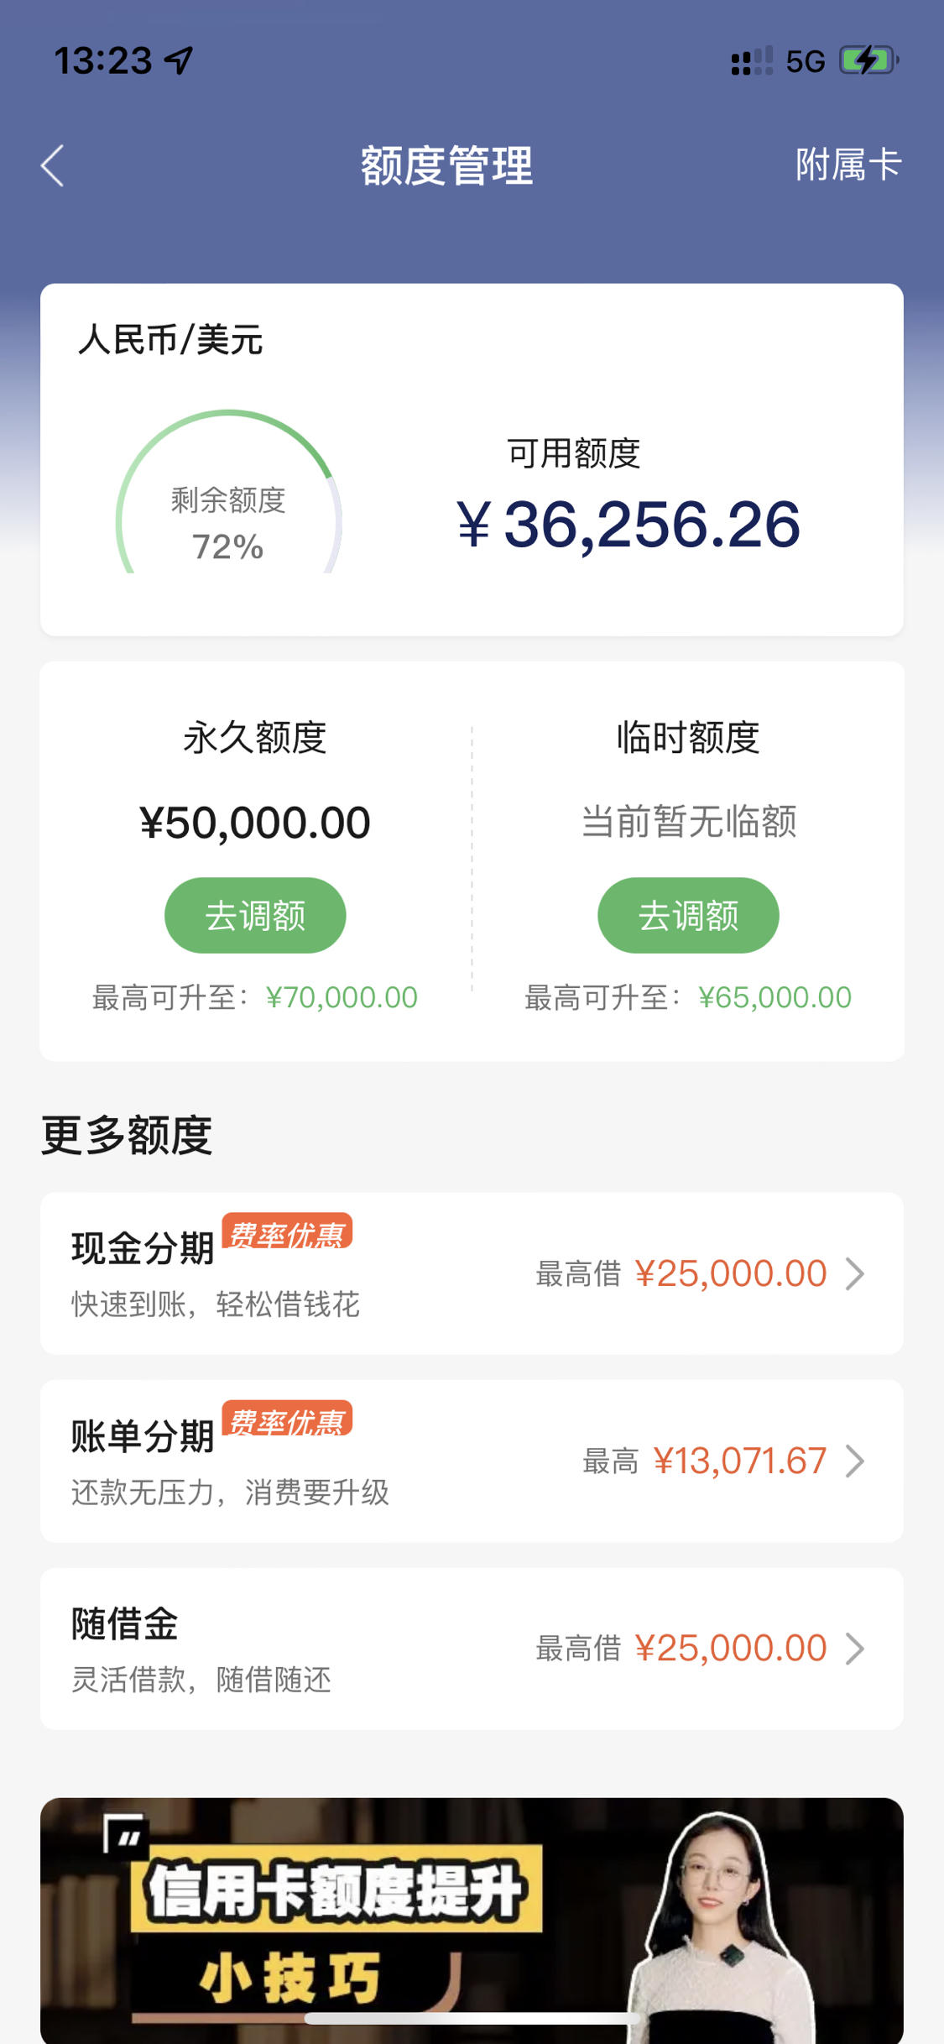Tap the quote mark icon on banner
944x2044 pixels.
tap(124, 1835)
